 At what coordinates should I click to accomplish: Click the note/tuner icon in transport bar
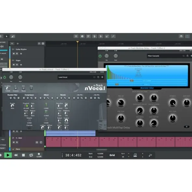click(x=150, y=155)
